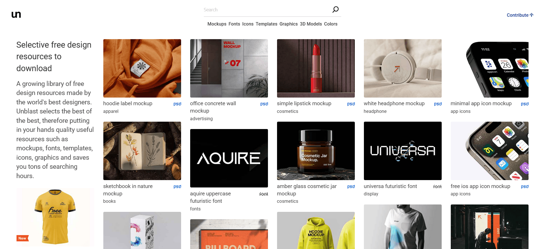Focus the Search input field
This screenshot has width=545, height=249.
point(267,10)
